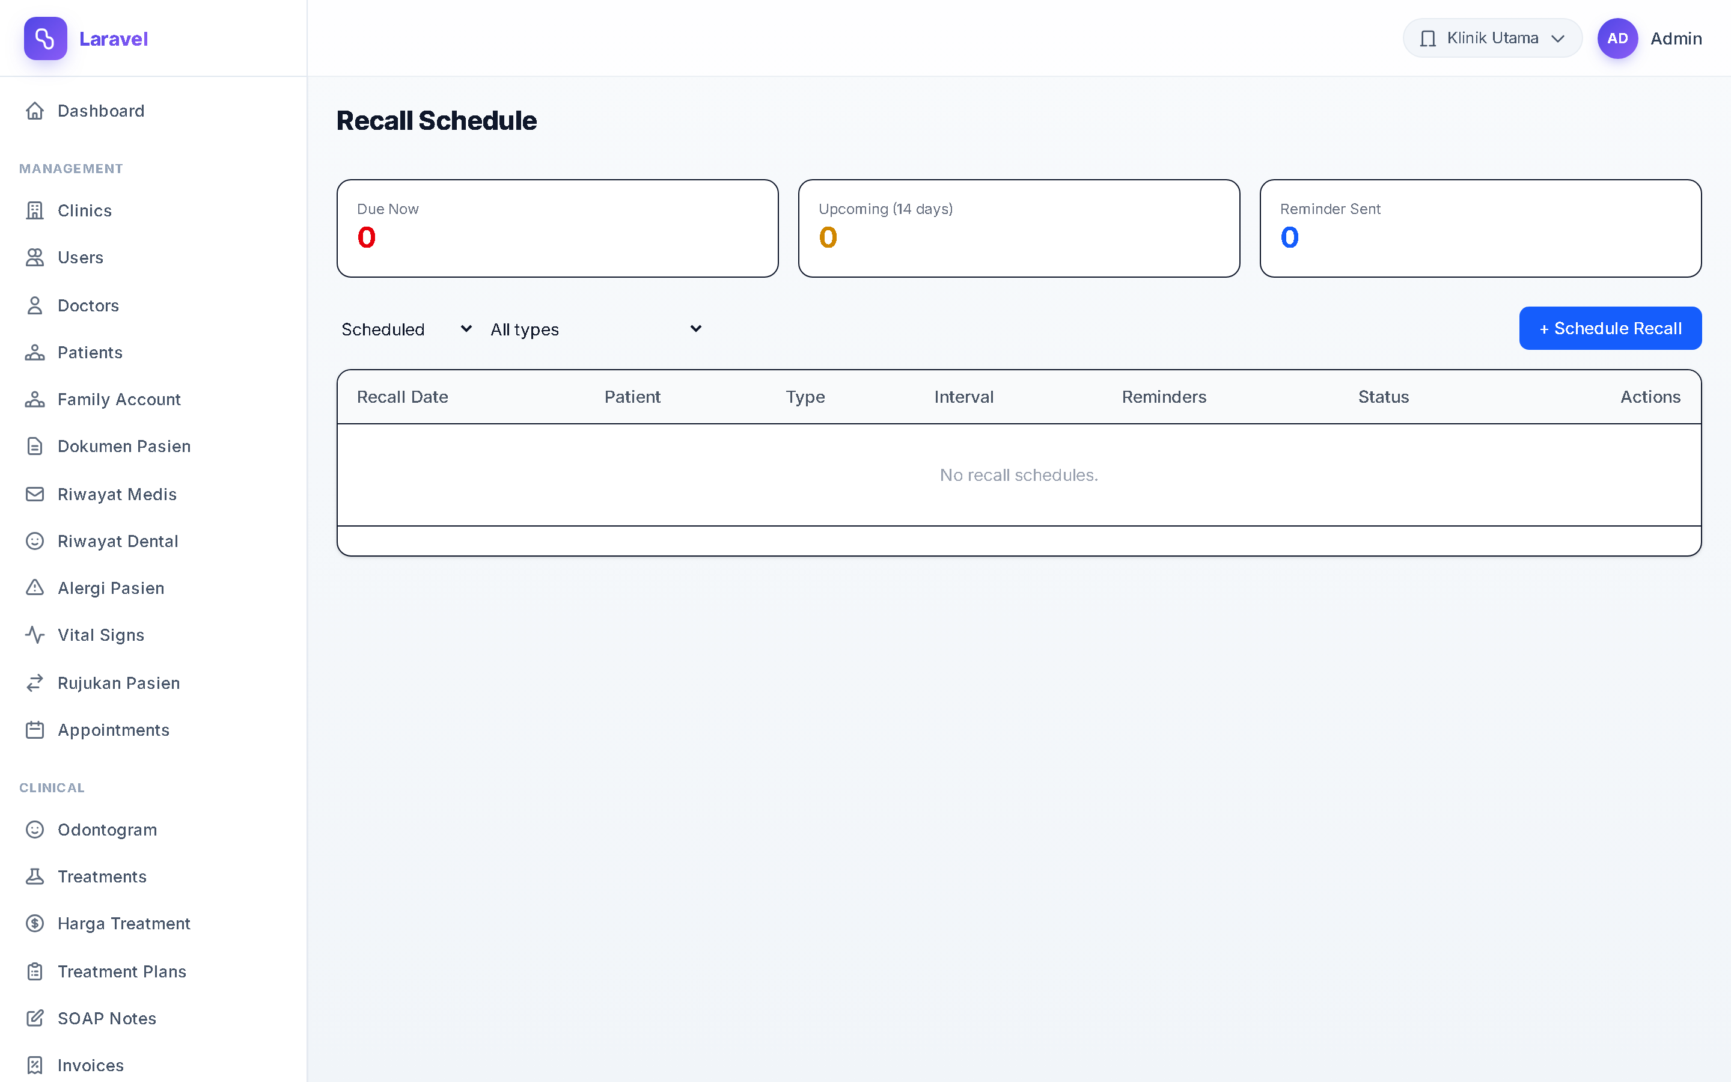The width and height of the screenshot is (1731, 1082).
Task: Click the Alergi Pasien warning icon
Action: [x=35, y=588]
